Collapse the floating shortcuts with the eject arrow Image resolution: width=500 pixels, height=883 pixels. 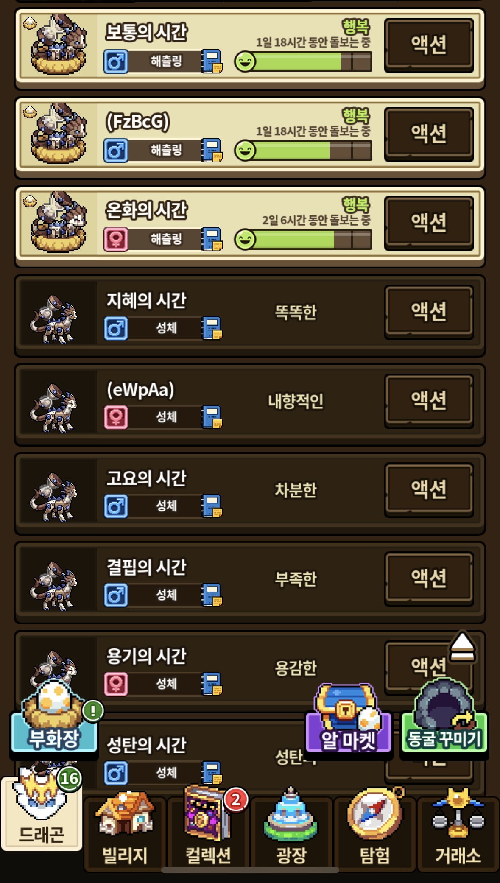pos(462,647)
